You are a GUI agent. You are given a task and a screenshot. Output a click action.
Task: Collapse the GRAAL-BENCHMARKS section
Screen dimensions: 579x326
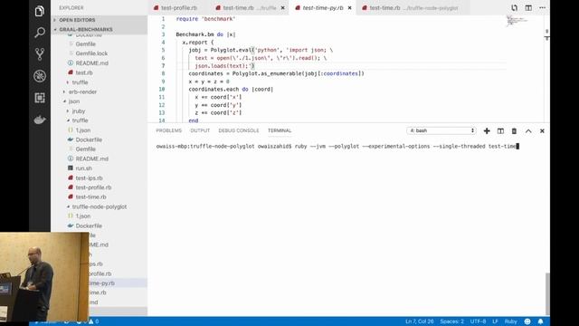tap(100, 29)
